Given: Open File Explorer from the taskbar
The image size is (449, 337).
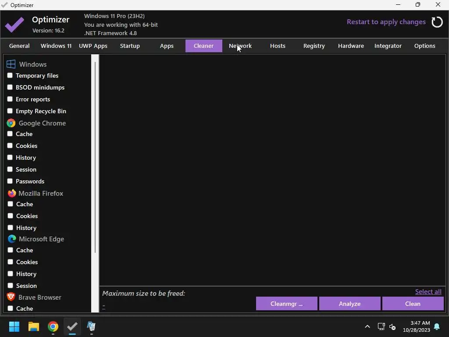Looking at the screenshot, I should point(33,326).
